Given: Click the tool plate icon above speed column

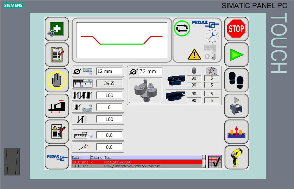Looking at the screenshot, I should pyautogui.click(x=211, y=71).
